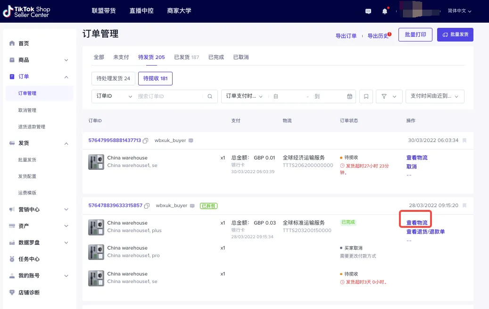Select the 店铺诊断 sidebar icon
The image size is (489, 309).
[12, 292]
